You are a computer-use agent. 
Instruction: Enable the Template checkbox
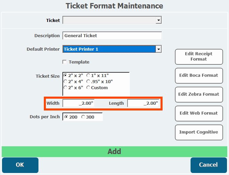[x=64, y=62]
